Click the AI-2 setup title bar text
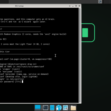The image size is (111, 111). (x=19, y=6)
